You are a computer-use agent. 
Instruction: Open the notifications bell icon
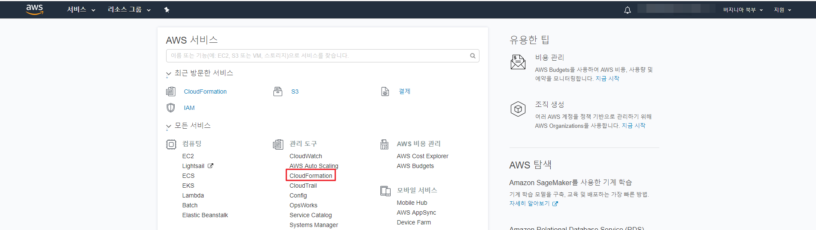(x=627, y=10)
